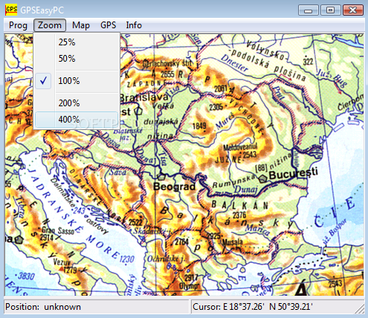Open the Map menu
The height and width of the screenshot is (318, 368).
tap(81, 25)
